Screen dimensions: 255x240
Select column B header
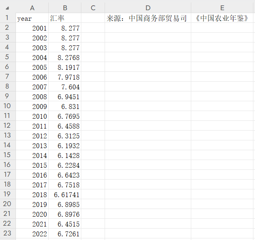[x=65, y=8]
